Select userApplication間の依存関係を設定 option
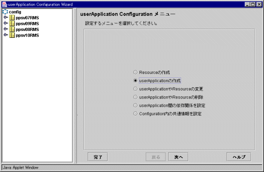The width and height of the screenshot is (264, 172). (x=135, y=105)
